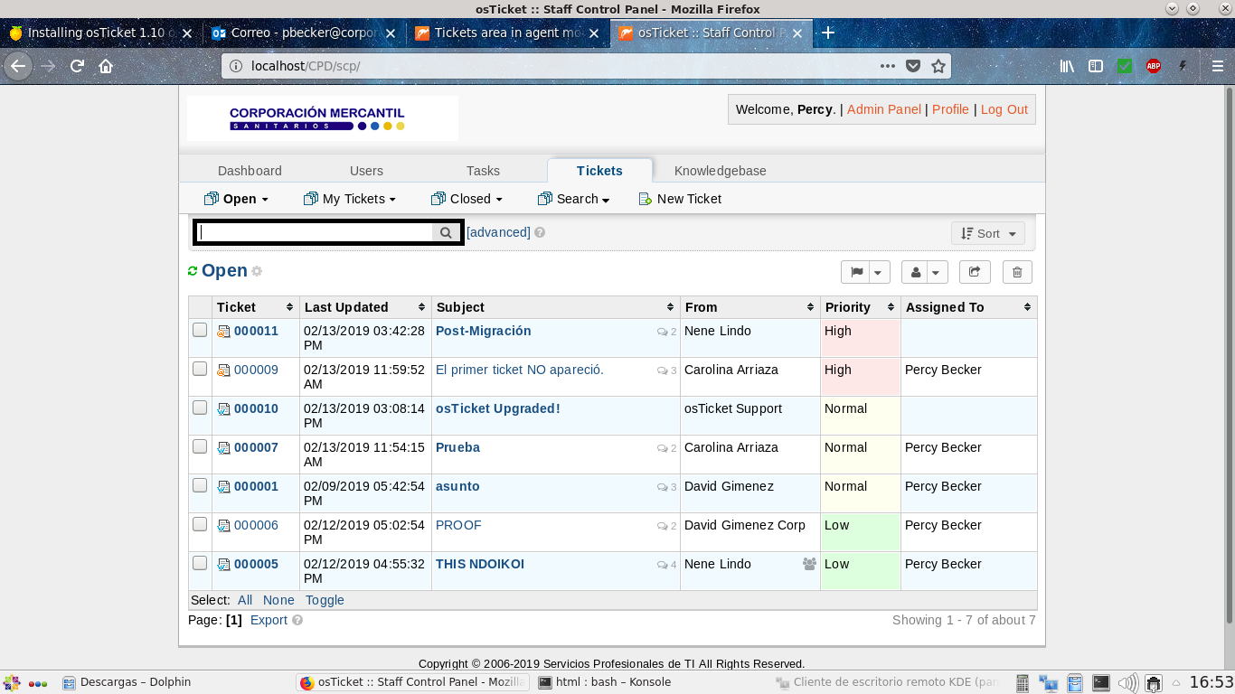Open the Admin Panel link
Screen dimensions: 1235x694
coord(883,109)
